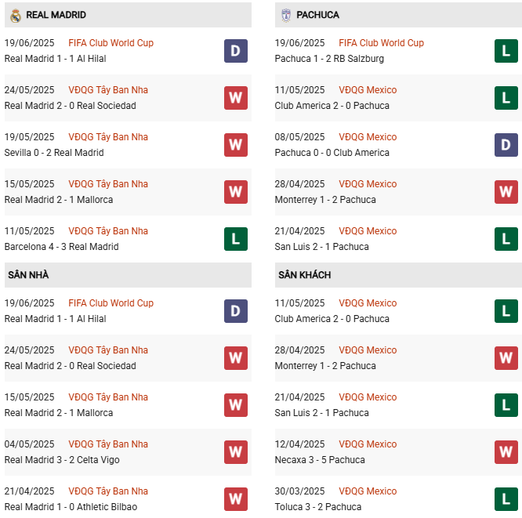The height and width of the screenshot is (518, 522).
Task: Click the W badge for Sevilla 0-2 Real Madrid
Action: click(236, 145)
